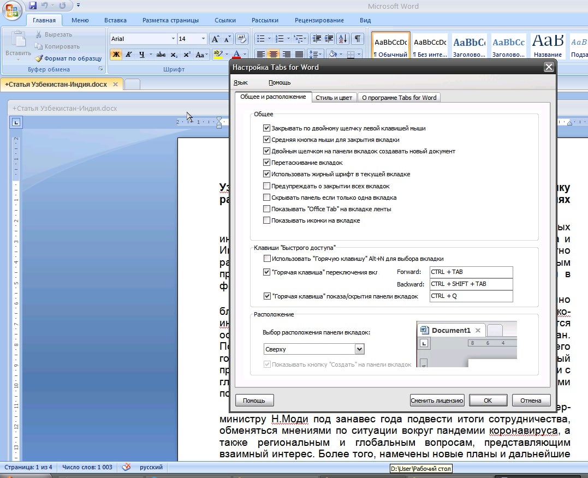Image resolution: width=588 pixels, height=478 pixels.
Task: Enable "Показывать иконки на вкладке" option
Action: [266, 220]
